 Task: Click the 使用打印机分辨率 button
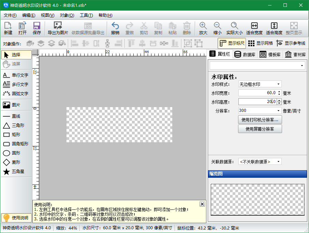[260, 120]
